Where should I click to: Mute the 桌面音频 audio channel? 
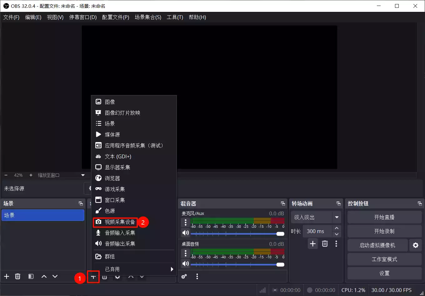point(185,264)
